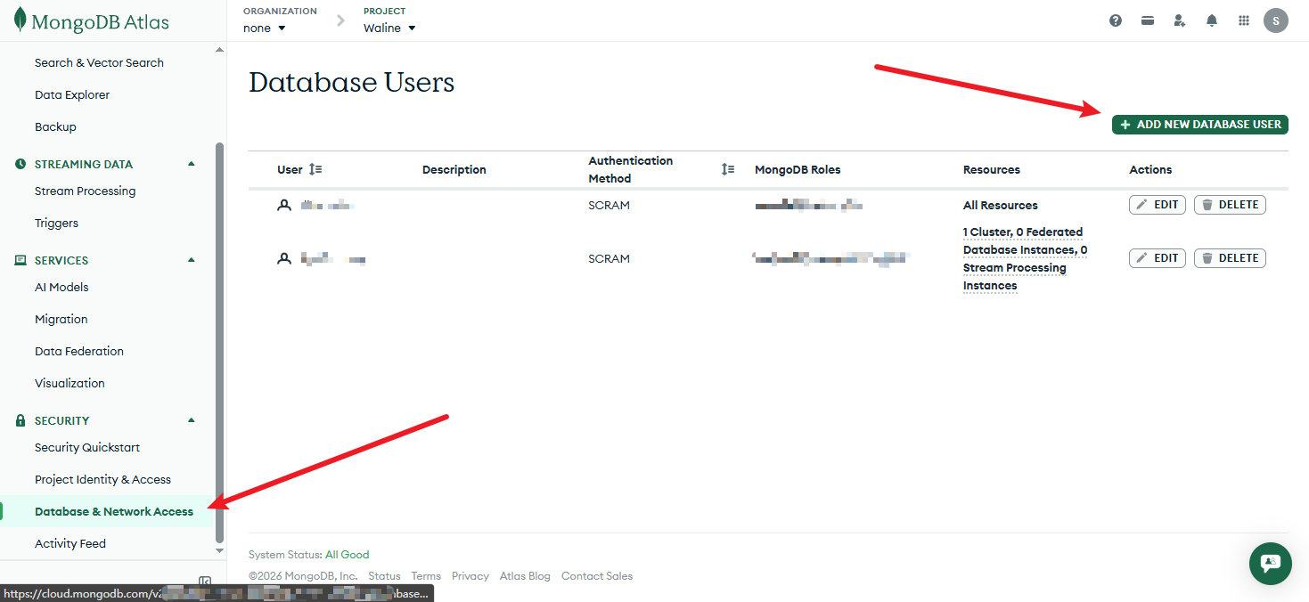Open the apps grid icon in header
1309x602 pixels.
click(x=1244, y=20)
